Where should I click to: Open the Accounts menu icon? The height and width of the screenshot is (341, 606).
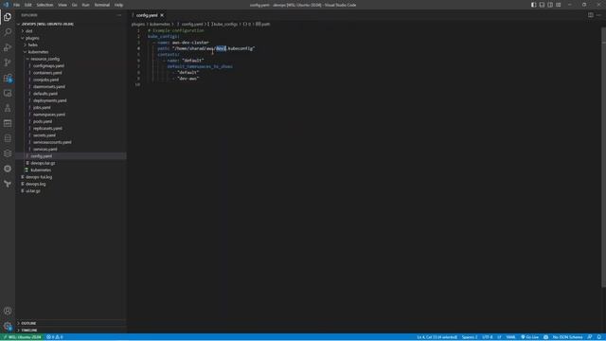click(x=8, y=311)
